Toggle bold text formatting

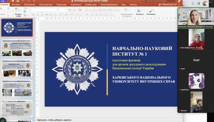tap(33, 14)
